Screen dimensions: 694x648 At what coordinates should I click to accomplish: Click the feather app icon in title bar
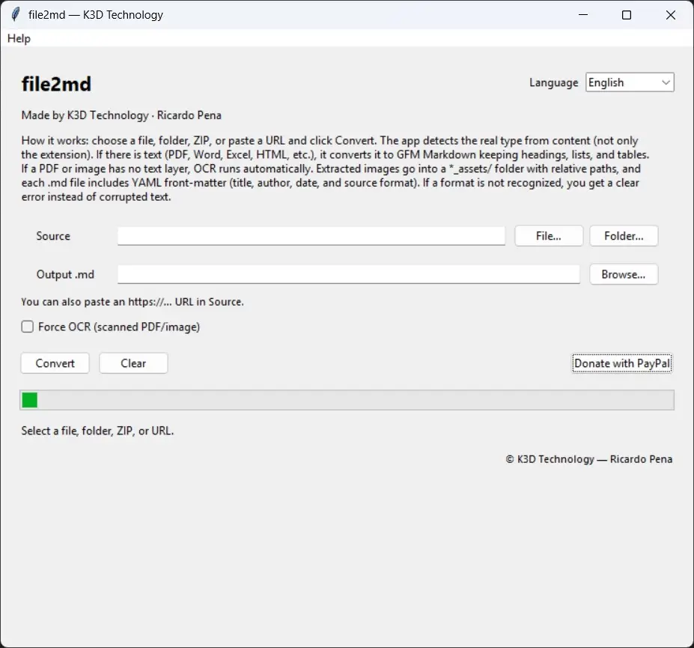coord(15,15)
